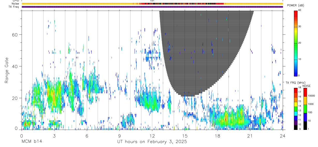Screen dimensions: 318x147
Task: Click TX frequency legend label '18'
Action: (300, 88)
